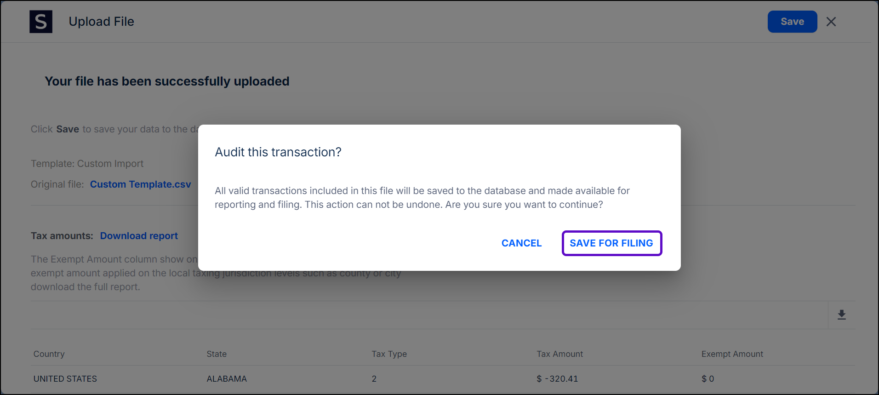Click the S logo icon
The height and width of the screenshot is (395, 879).
(x=41, y=22)
